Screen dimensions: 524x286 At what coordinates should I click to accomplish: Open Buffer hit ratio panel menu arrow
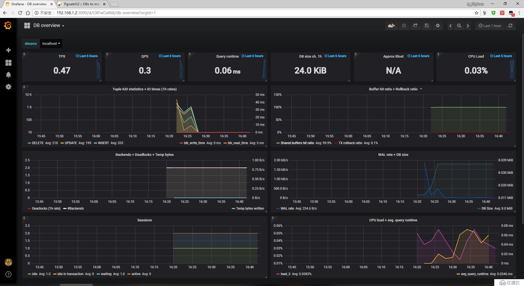[421, 89]
